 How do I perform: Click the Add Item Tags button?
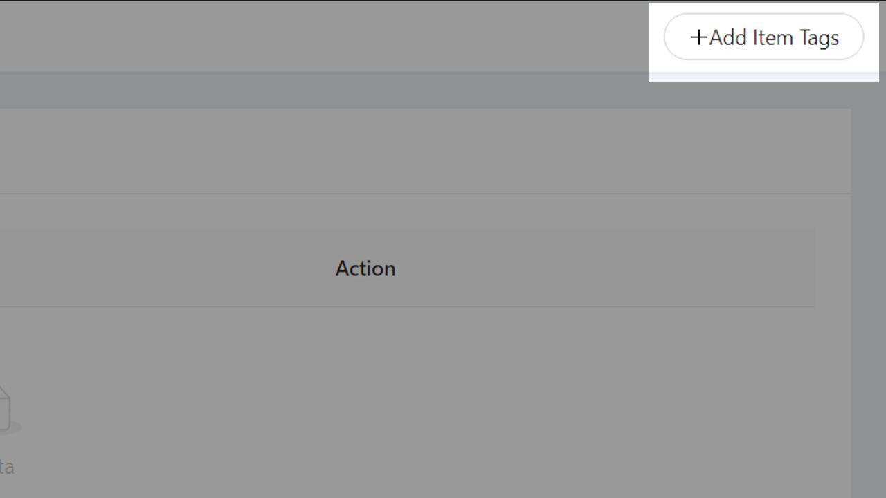[763, 37]
